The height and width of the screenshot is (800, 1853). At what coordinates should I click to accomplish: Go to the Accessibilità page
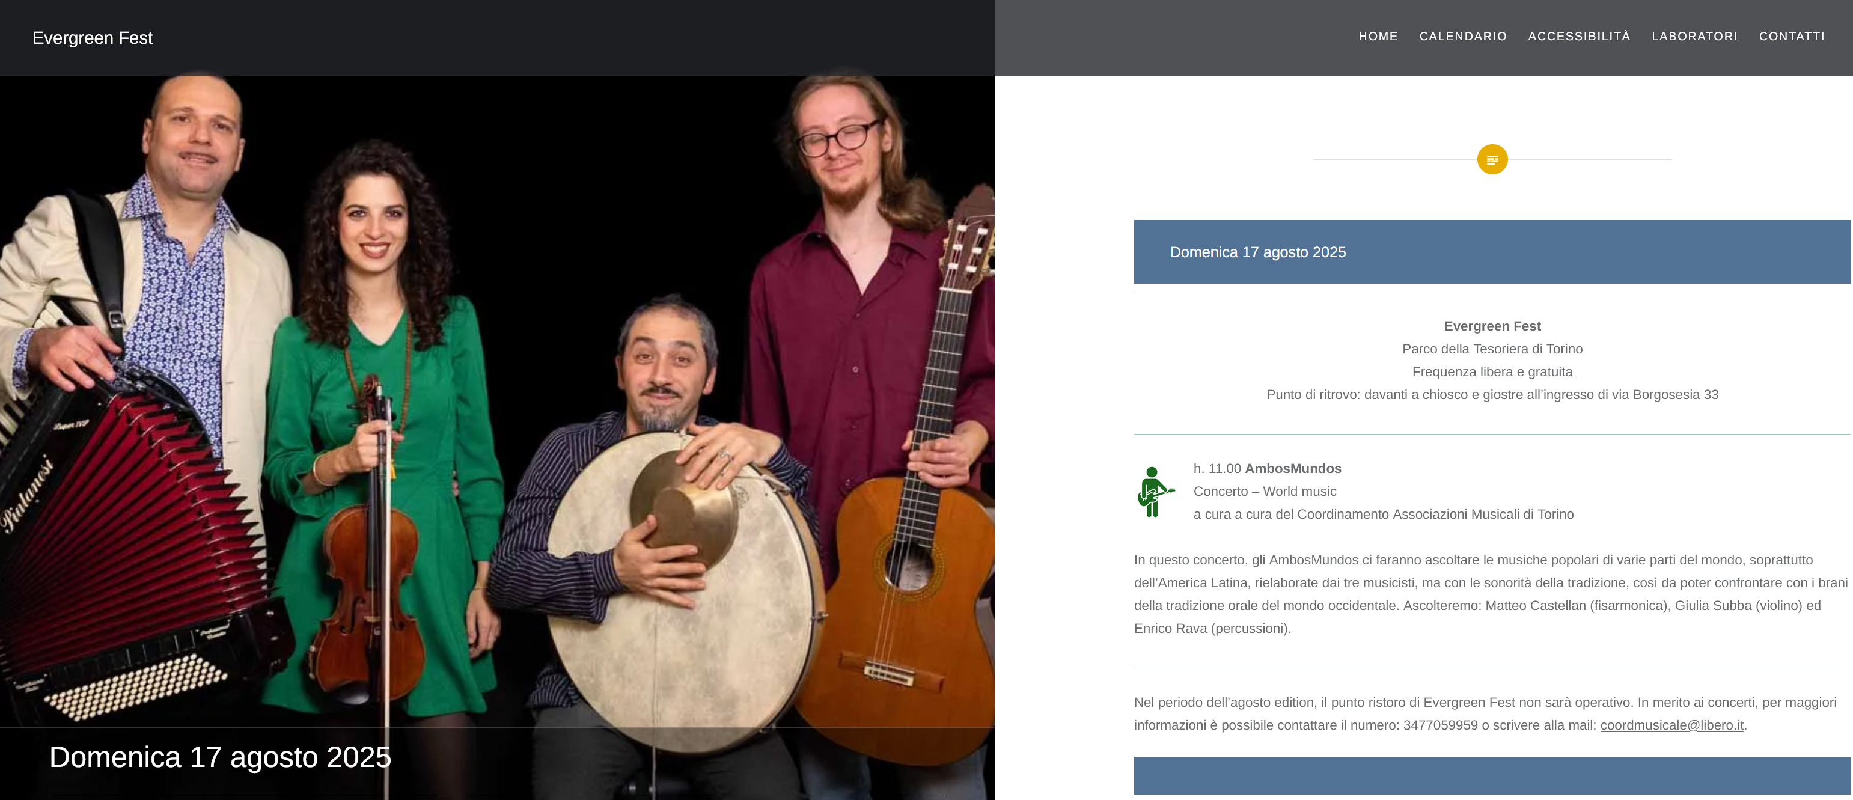[1579, 36]
